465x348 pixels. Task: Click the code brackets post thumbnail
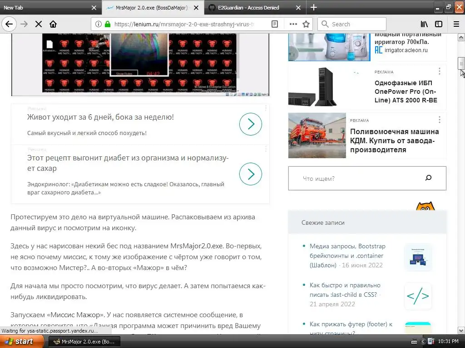(418, 295)
